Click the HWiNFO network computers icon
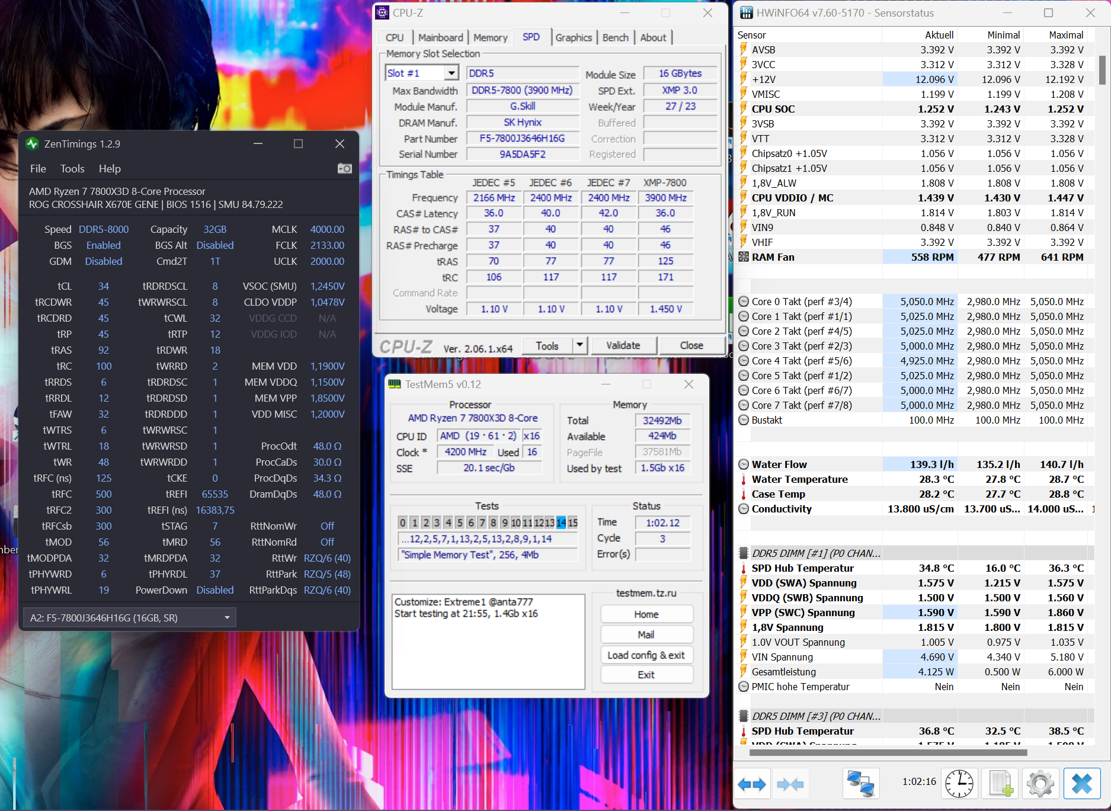 point(860,784)
